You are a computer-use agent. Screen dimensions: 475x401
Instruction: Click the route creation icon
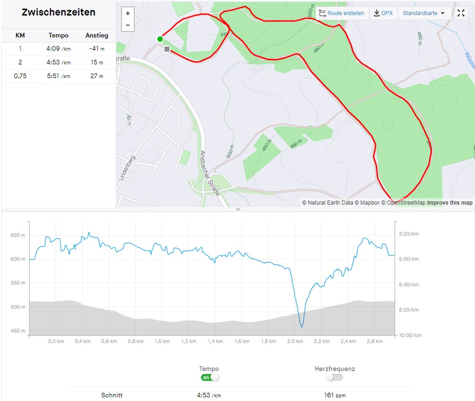(322, 13)
